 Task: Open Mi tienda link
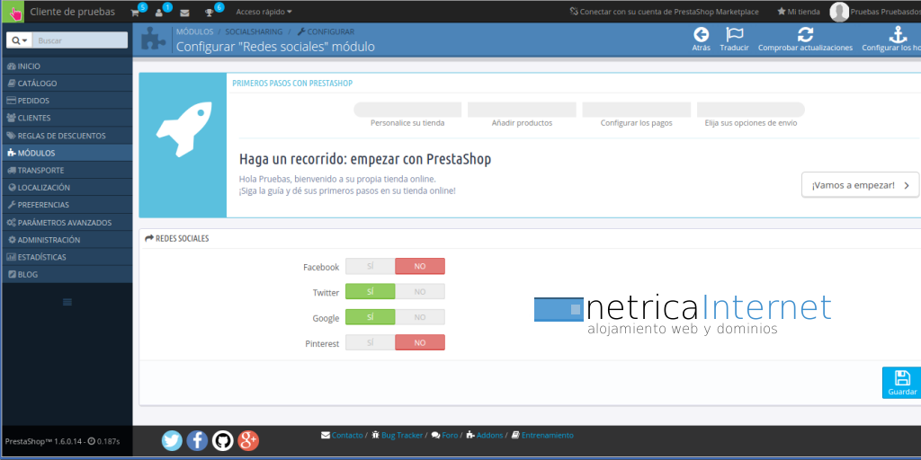[x=799, y=12]
